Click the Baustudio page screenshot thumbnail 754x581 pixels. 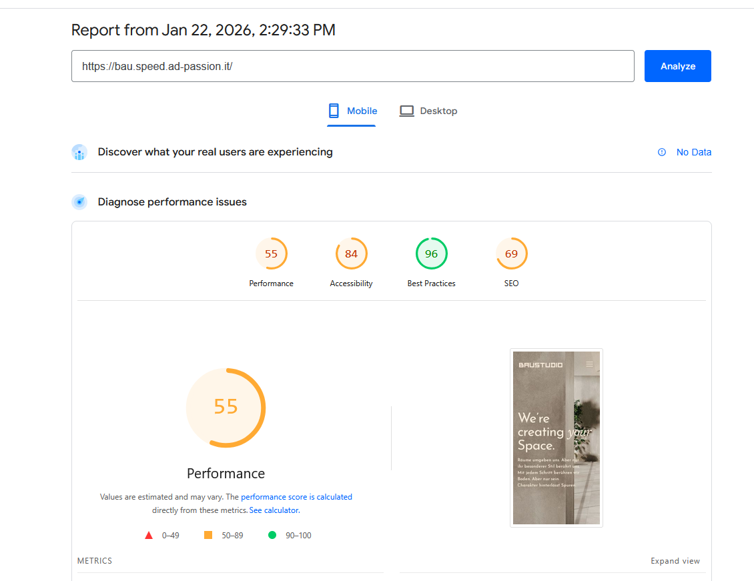tap(556, 438)
